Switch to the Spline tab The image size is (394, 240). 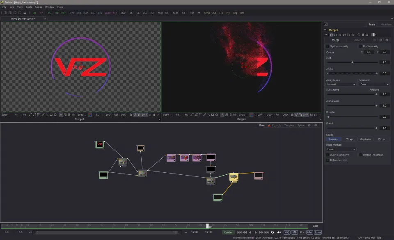tap(301, 125)
